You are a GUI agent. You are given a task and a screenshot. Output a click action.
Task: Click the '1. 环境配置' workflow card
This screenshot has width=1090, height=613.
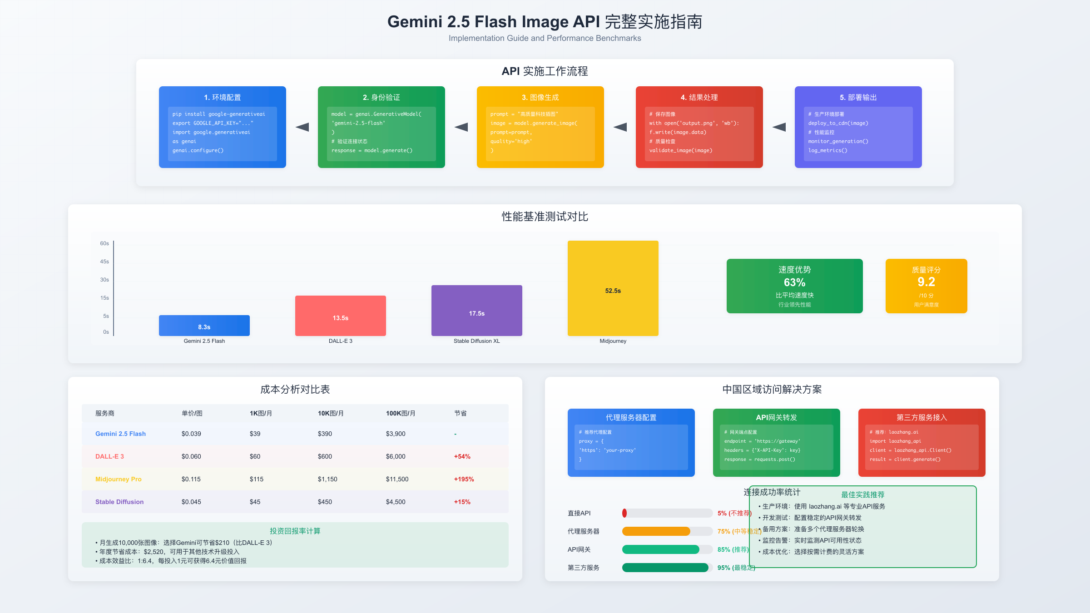(x=223, y=127)
